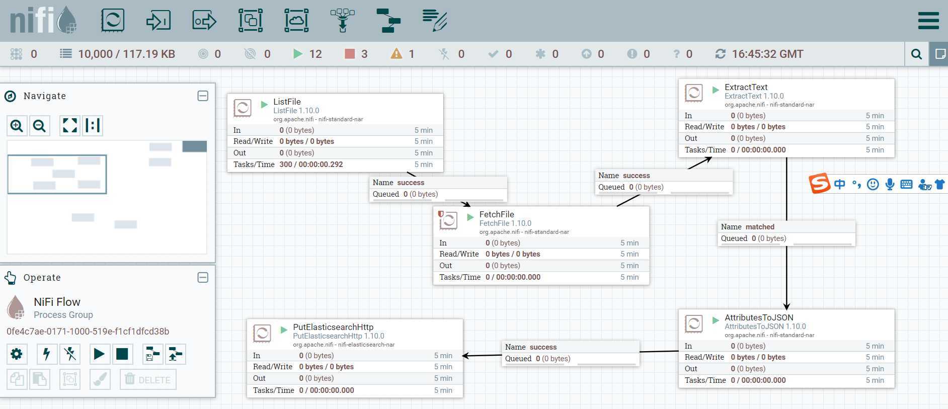Select the Remote Process Group icon
The width and height of the screenshot is (948, 409).
[296, 21]
